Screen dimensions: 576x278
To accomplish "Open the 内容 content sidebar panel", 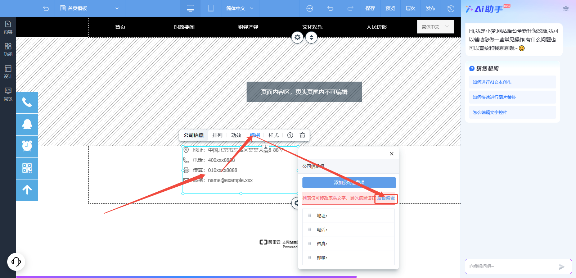I will pyautogui.click(x=8, y=27).
